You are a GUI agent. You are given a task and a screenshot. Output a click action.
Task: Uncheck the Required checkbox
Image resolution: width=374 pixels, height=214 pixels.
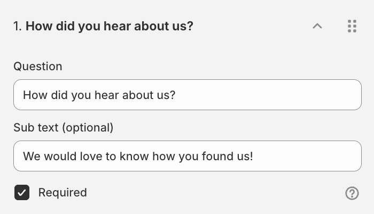click(22, 193)
